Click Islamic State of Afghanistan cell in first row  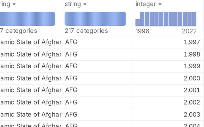pos(31,42)
